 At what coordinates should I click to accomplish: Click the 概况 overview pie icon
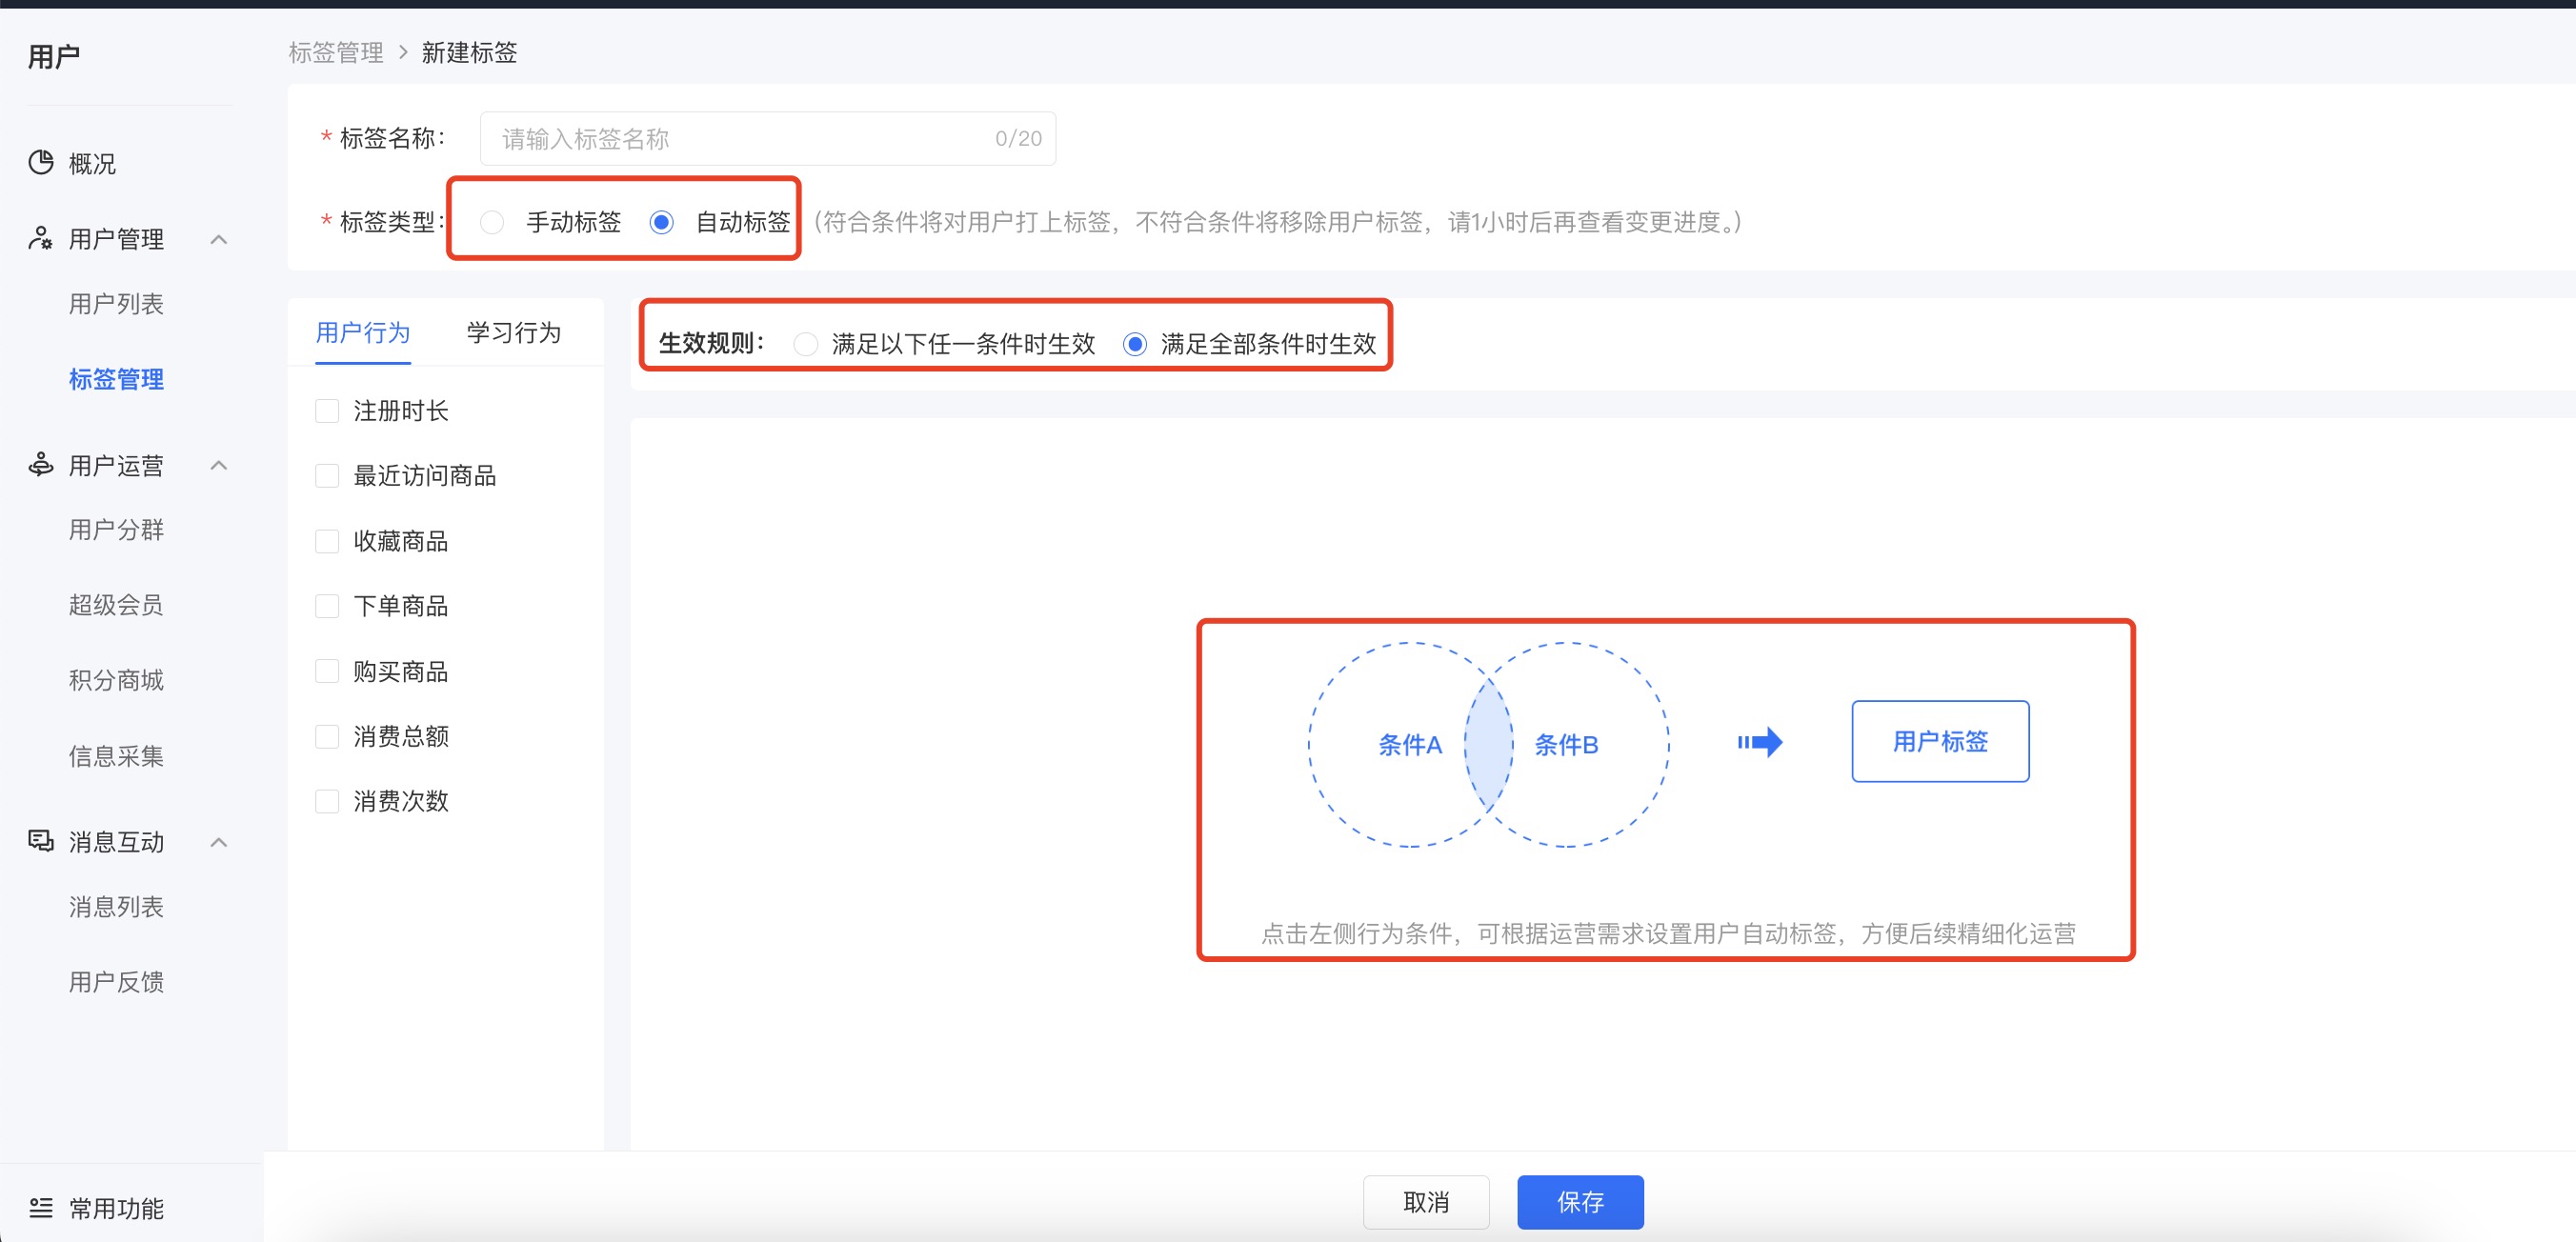coord(41,162)
